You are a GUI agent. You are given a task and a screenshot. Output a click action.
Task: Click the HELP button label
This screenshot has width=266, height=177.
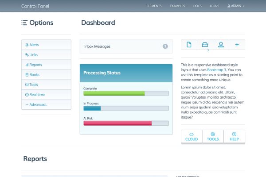pos(234,139)
